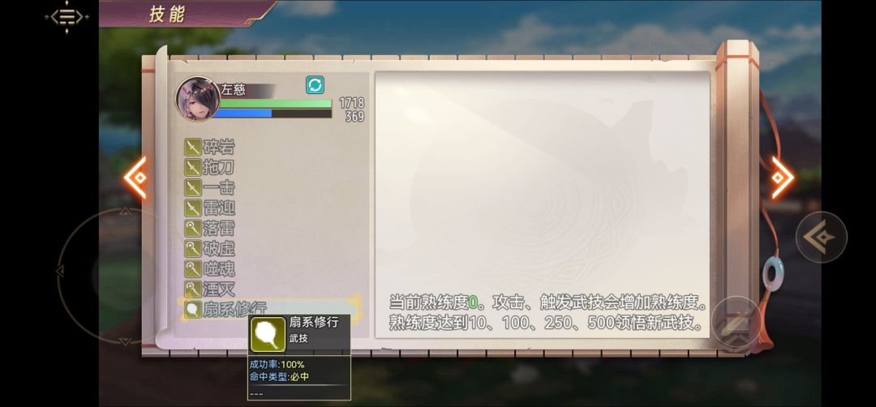Click the sword icon beside 雷迎
The width and height of the screenshot is (876, 407).
(193, 208)
